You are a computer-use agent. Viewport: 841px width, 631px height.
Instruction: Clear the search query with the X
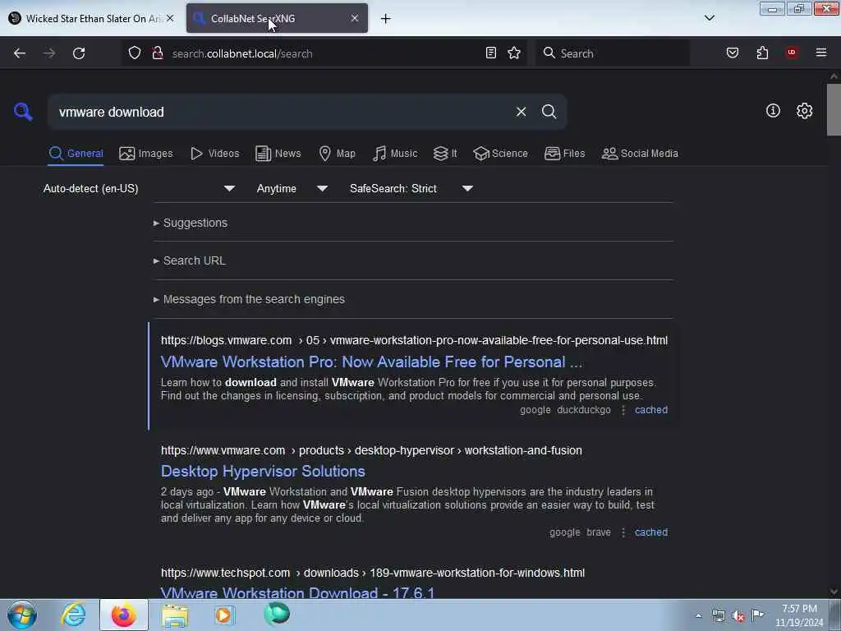click(x=521, y=112)
